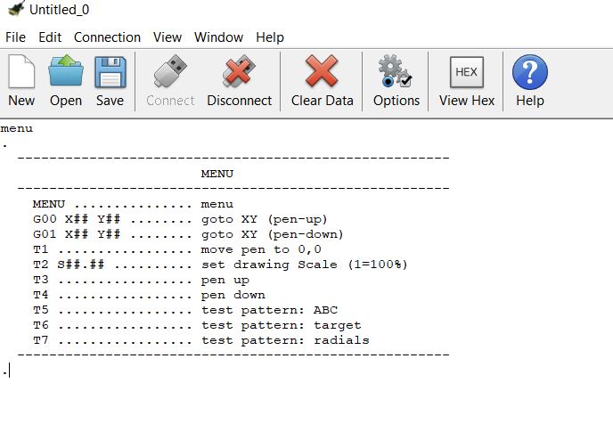Click the Untitled_0 application icon in the title bar

(16, 8)
